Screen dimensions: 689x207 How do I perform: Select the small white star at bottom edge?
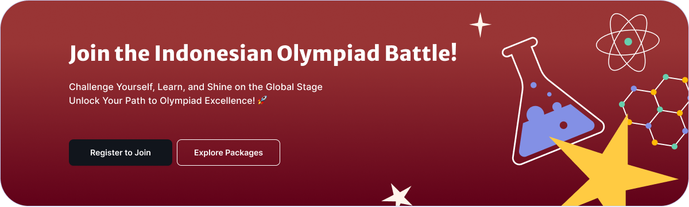(x=397, y=196)
